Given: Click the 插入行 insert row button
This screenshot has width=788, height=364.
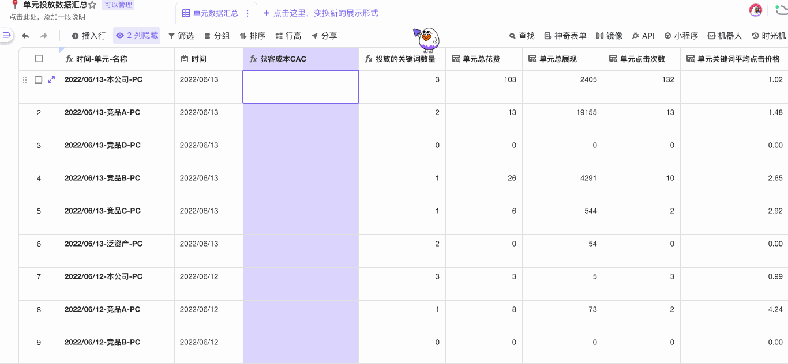Looking at the screenshot, I should [x=89, y=36].
